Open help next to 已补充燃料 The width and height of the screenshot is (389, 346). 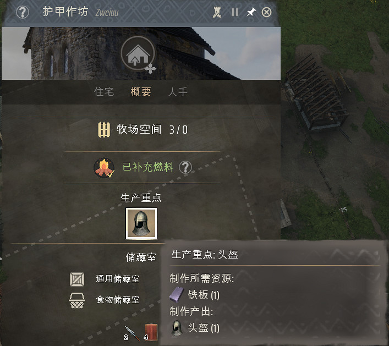185,167
